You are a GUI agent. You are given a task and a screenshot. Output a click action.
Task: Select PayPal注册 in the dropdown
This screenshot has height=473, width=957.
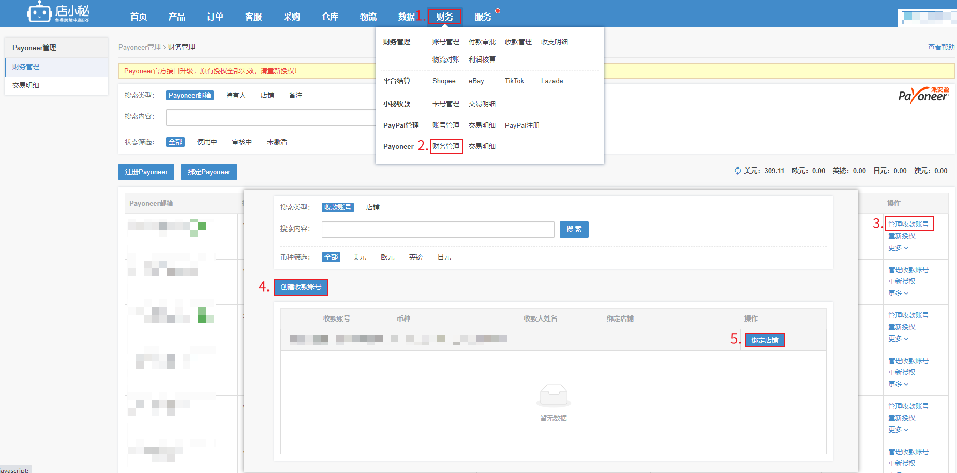[x=522, y=125]
